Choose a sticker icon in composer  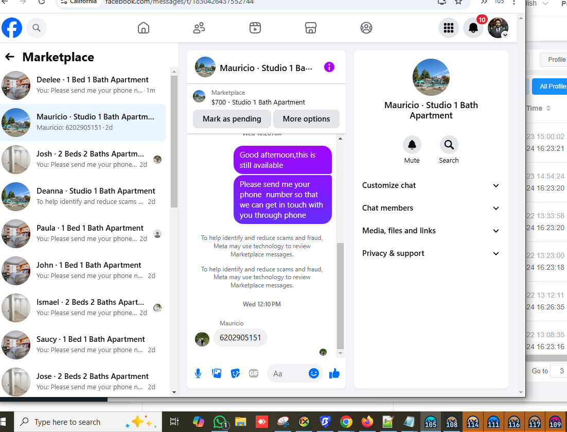tap(235, 373)
